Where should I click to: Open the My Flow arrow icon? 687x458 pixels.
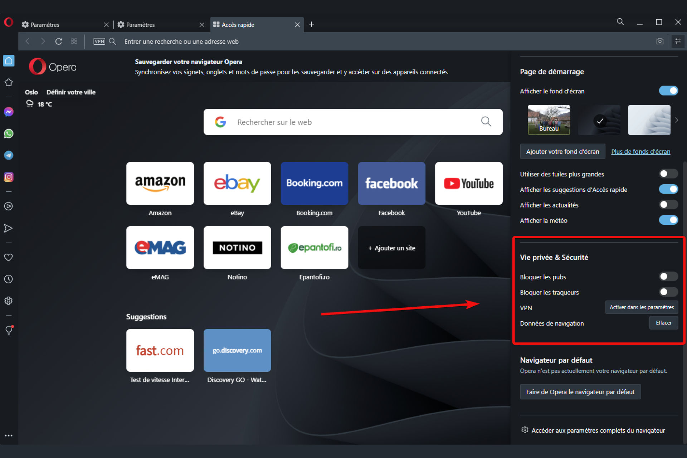[x=9, y=228]
